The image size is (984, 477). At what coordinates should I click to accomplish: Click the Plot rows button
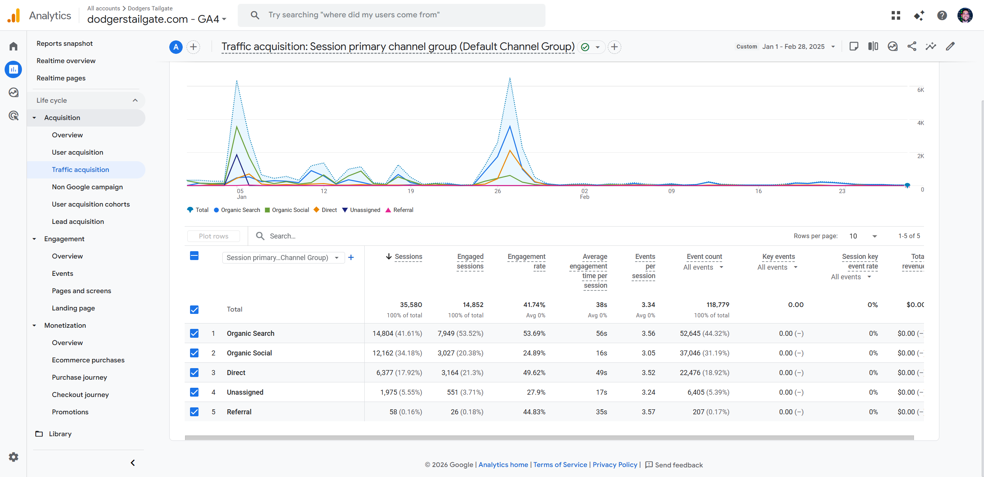click(213, 236)
